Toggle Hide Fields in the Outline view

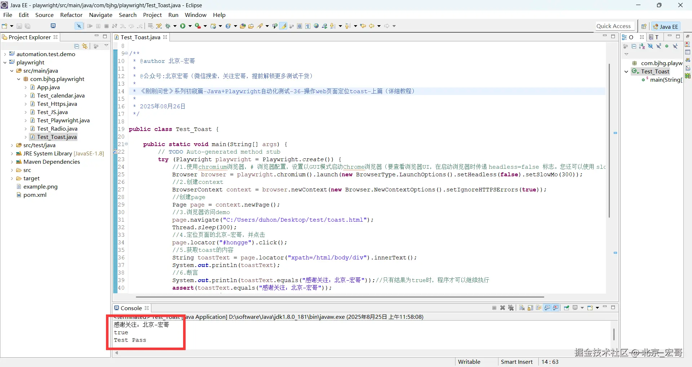click(650, 46)
